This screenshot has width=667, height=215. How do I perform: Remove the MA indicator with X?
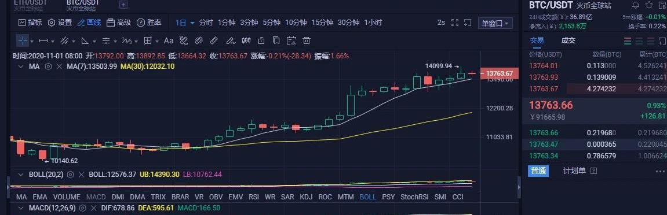[59, 66]
